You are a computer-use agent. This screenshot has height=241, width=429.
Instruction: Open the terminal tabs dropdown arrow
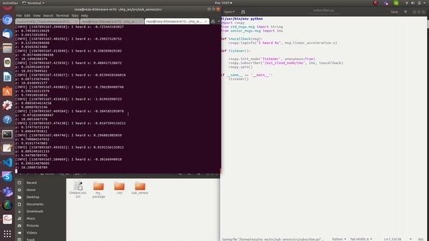pyautogui.click(x=219, y=21)
